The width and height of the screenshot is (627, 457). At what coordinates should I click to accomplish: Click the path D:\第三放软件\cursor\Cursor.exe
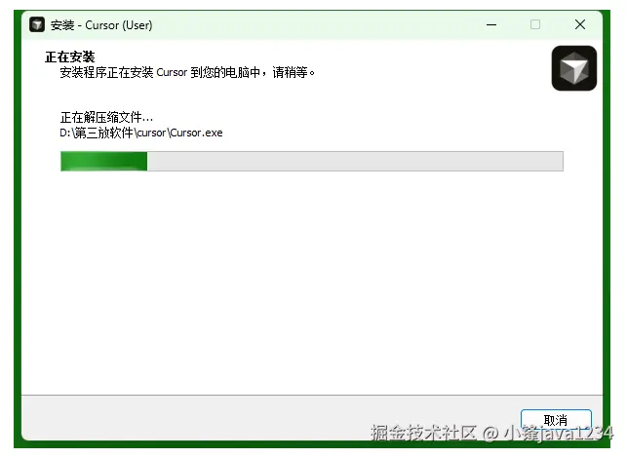point(141,133)
